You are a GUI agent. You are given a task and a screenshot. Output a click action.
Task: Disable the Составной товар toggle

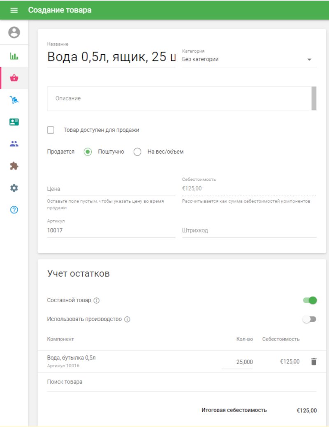tap(310, 300)
